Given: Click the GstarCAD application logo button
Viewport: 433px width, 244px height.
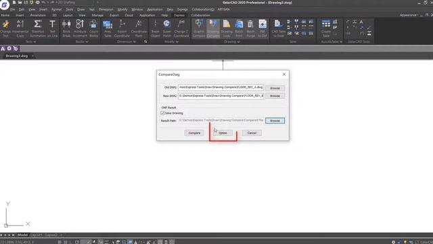Looking at the screenshot, I should (x=5, y=5).
